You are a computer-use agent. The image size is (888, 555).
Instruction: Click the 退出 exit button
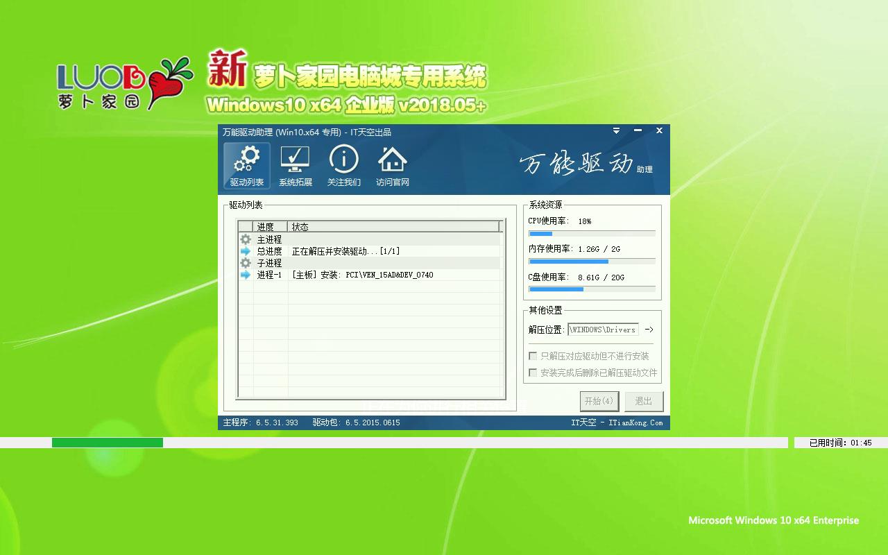click(x=644, y=401)
